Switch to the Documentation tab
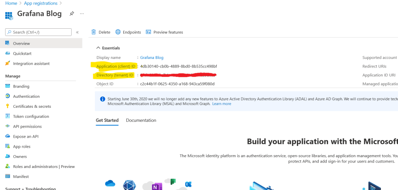Viewport: 398px width, 190px height. click(x=141, y=120)
